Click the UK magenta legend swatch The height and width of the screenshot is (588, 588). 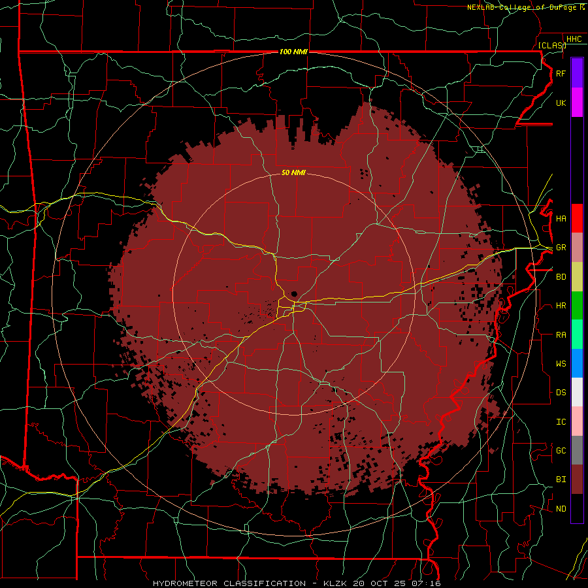pos(577,103)
